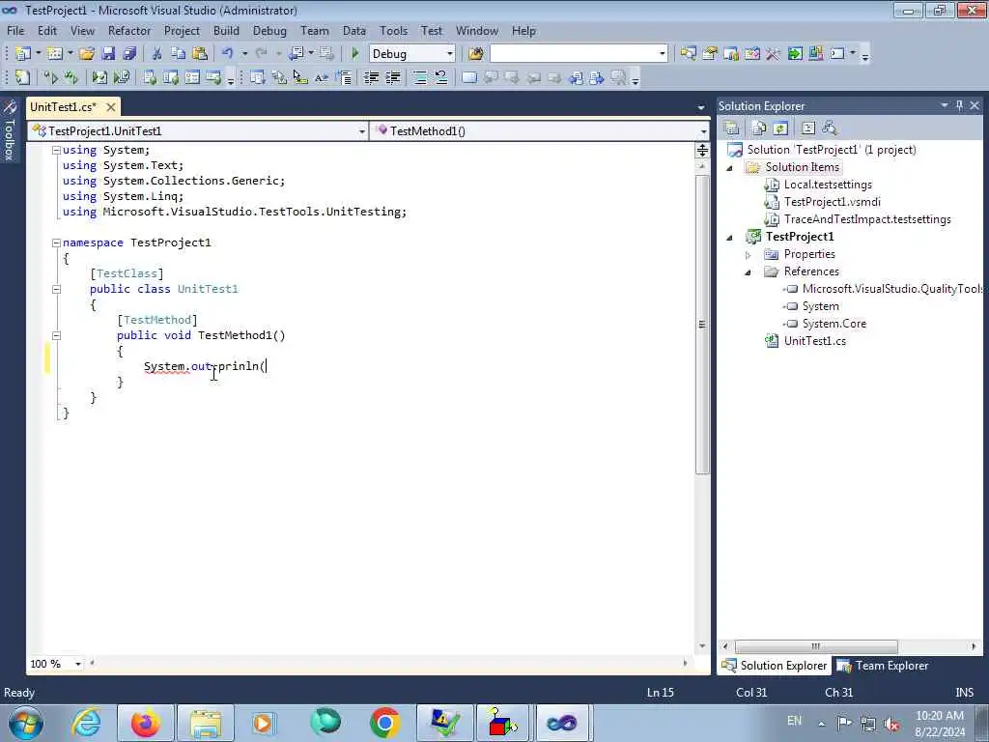Toggle auto-hide pin on Solution Explorer
Viewport: 989px width, 742px height.
click(x=959, y=105)
